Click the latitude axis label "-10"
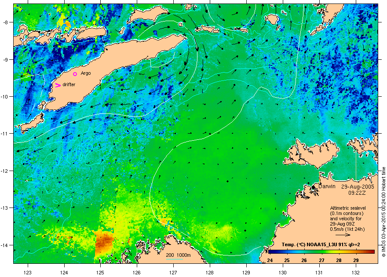387x277 pixels. click(x=4, y=96)
